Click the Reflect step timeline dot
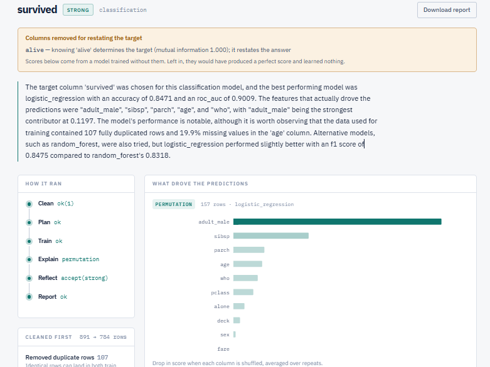Image resolution: width=490 pixels, height=367 pixels. click(29, 278)
